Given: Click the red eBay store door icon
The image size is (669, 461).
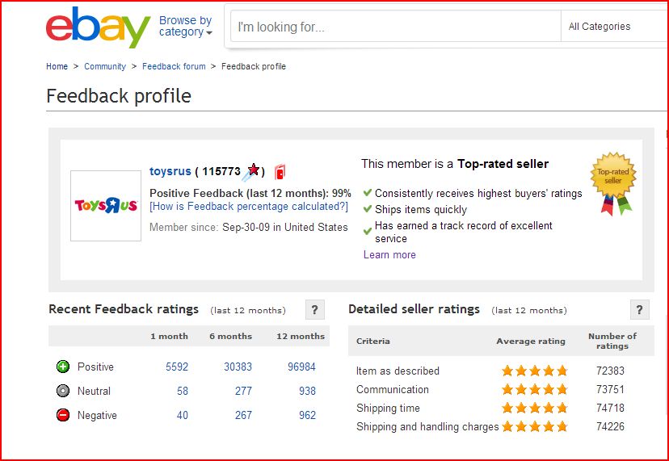Looking at the screenshot, I should (280, 172).
